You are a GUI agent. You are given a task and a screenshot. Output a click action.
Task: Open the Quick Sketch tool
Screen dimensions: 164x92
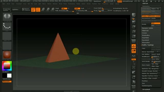[26, 9]
